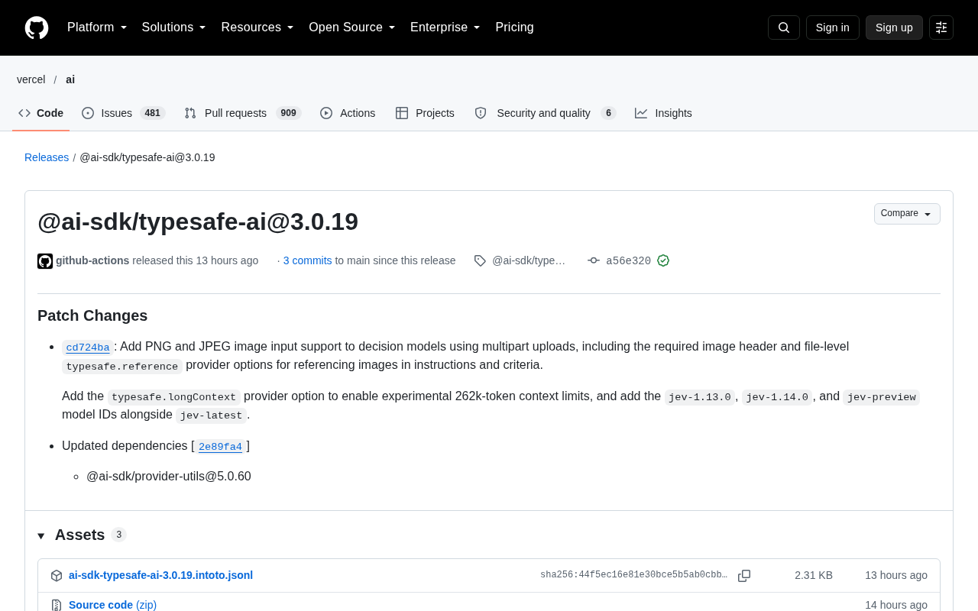This screenshot has height=611, width=978.
Task: Click the Sign in button
Action: click(833, 27)
